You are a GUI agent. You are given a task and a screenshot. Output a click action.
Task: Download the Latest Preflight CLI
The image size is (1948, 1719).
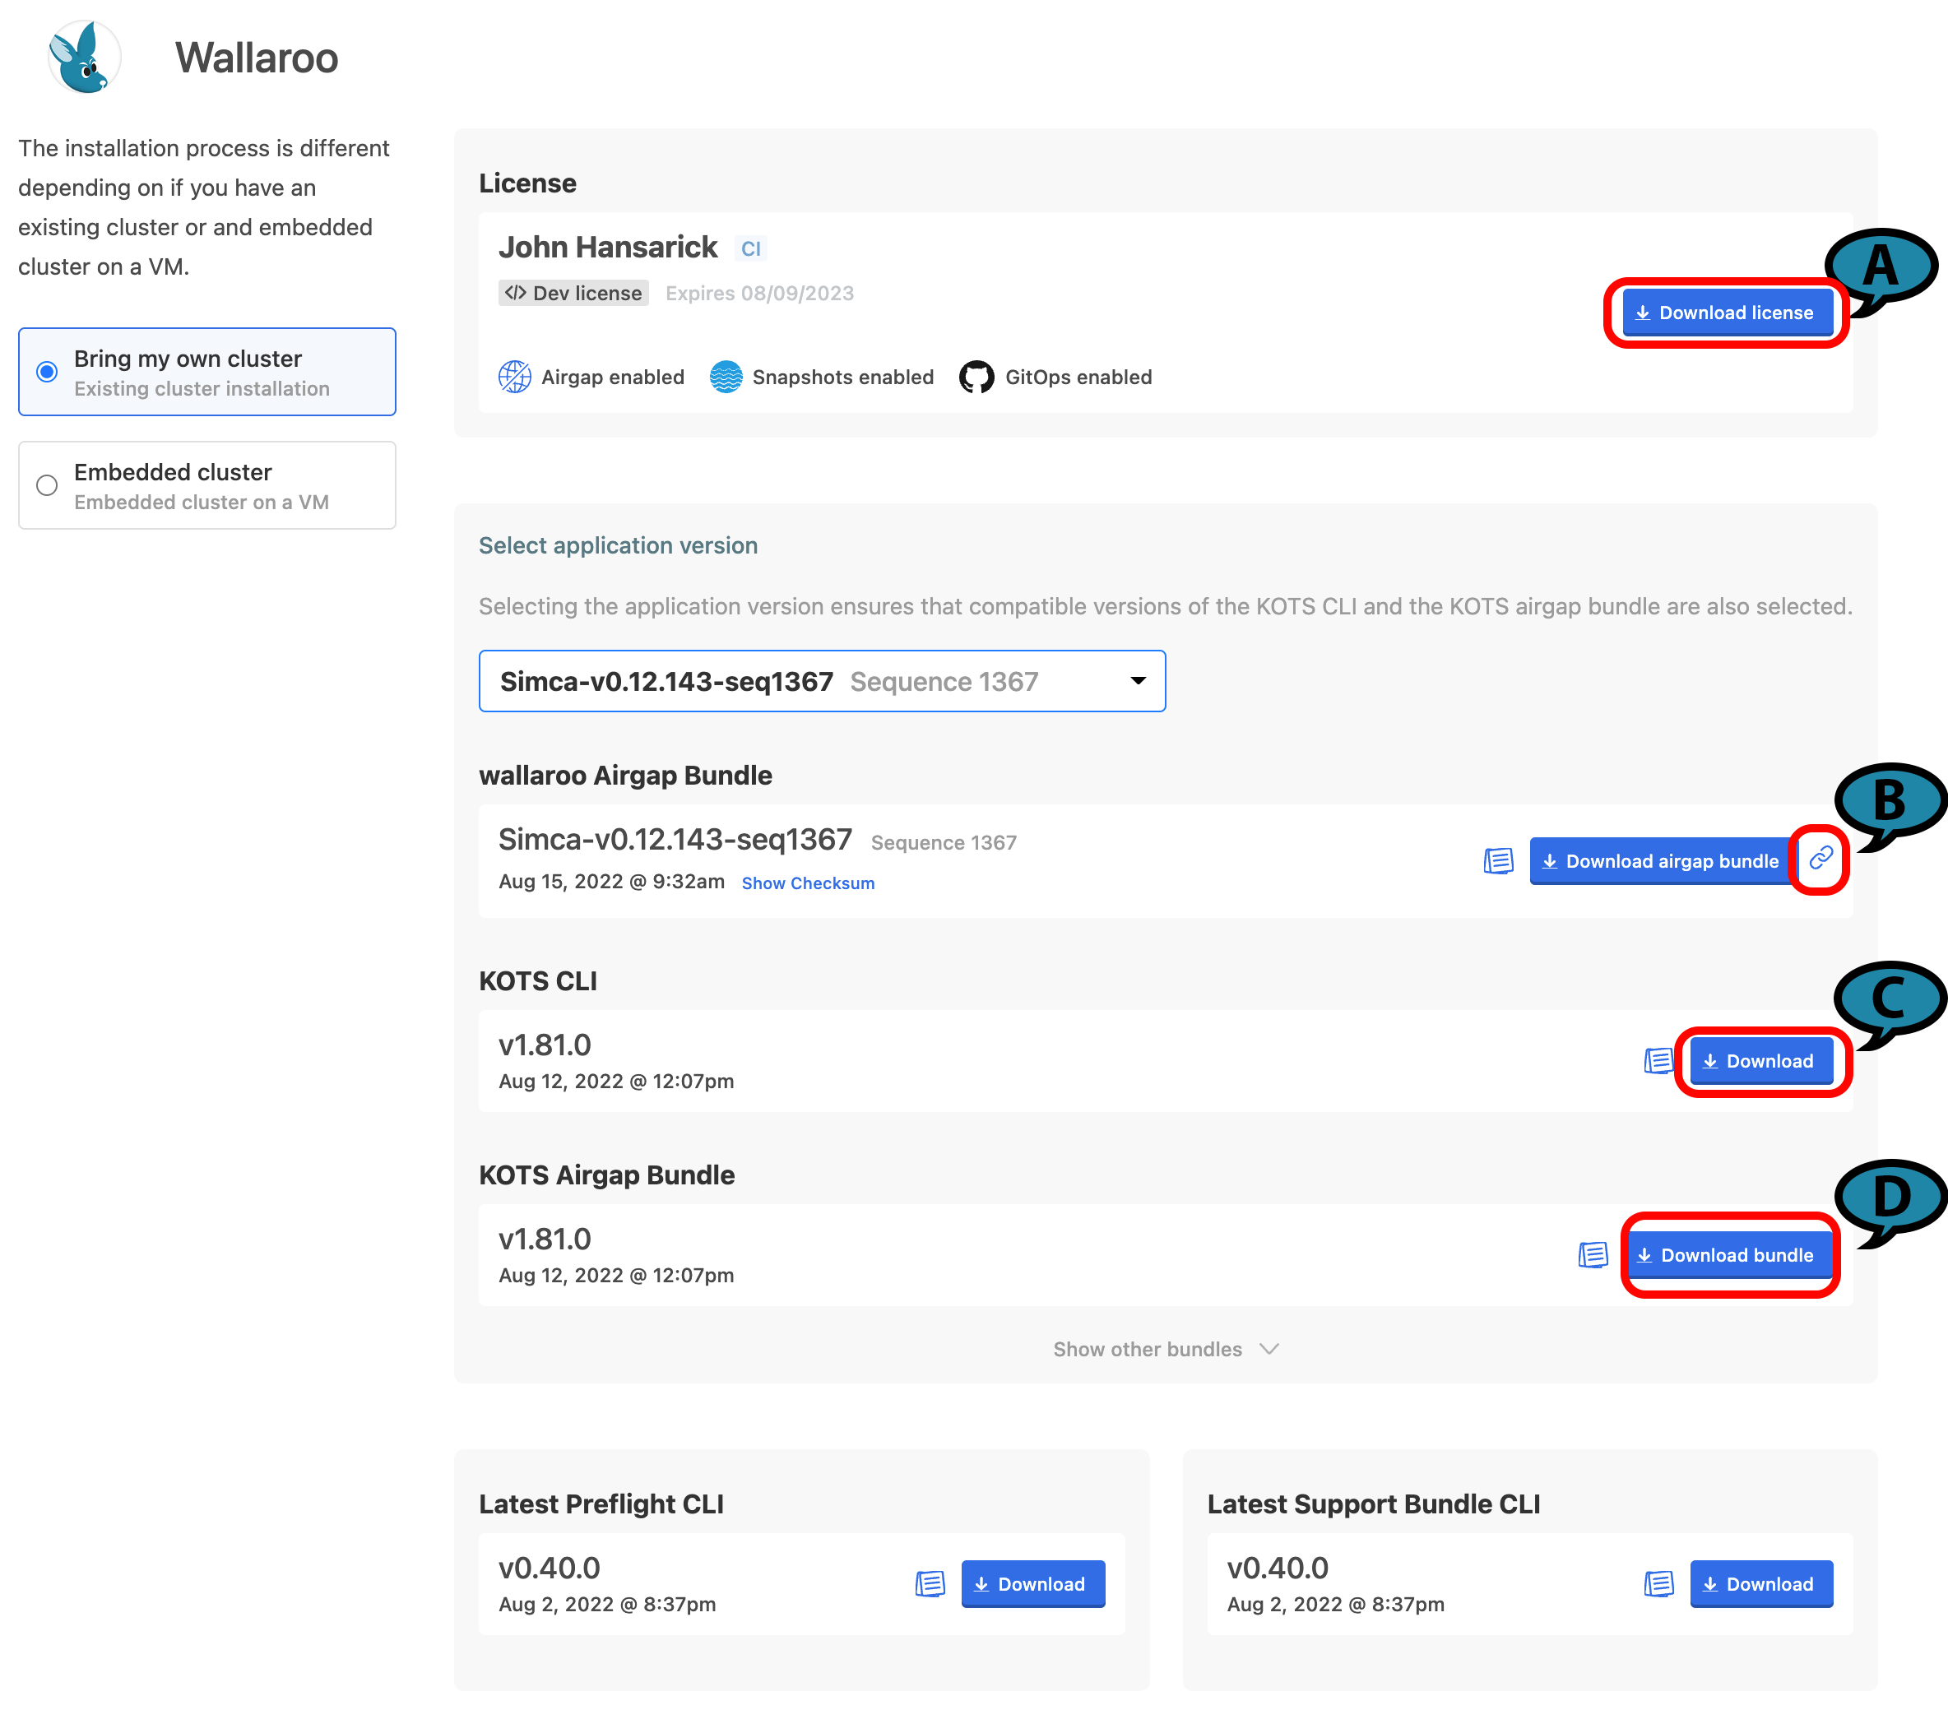(1033, 1583)
